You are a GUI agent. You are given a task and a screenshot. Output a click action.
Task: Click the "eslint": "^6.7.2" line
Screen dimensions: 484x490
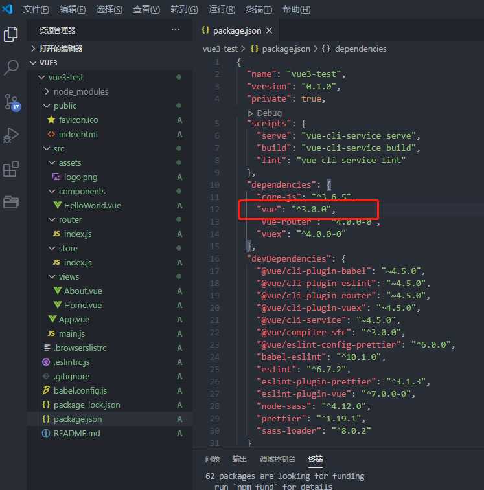[303, 370]
